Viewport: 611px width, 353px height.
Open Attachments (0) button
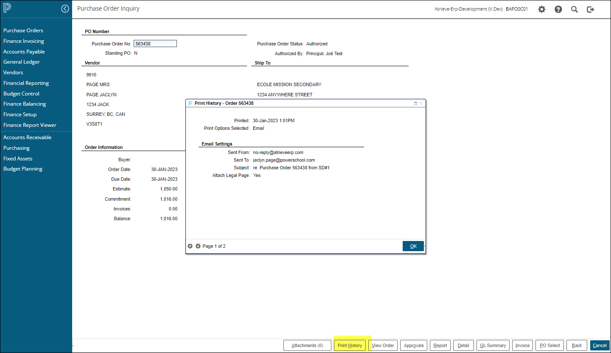pyautogui.click(x=307, y=345)
